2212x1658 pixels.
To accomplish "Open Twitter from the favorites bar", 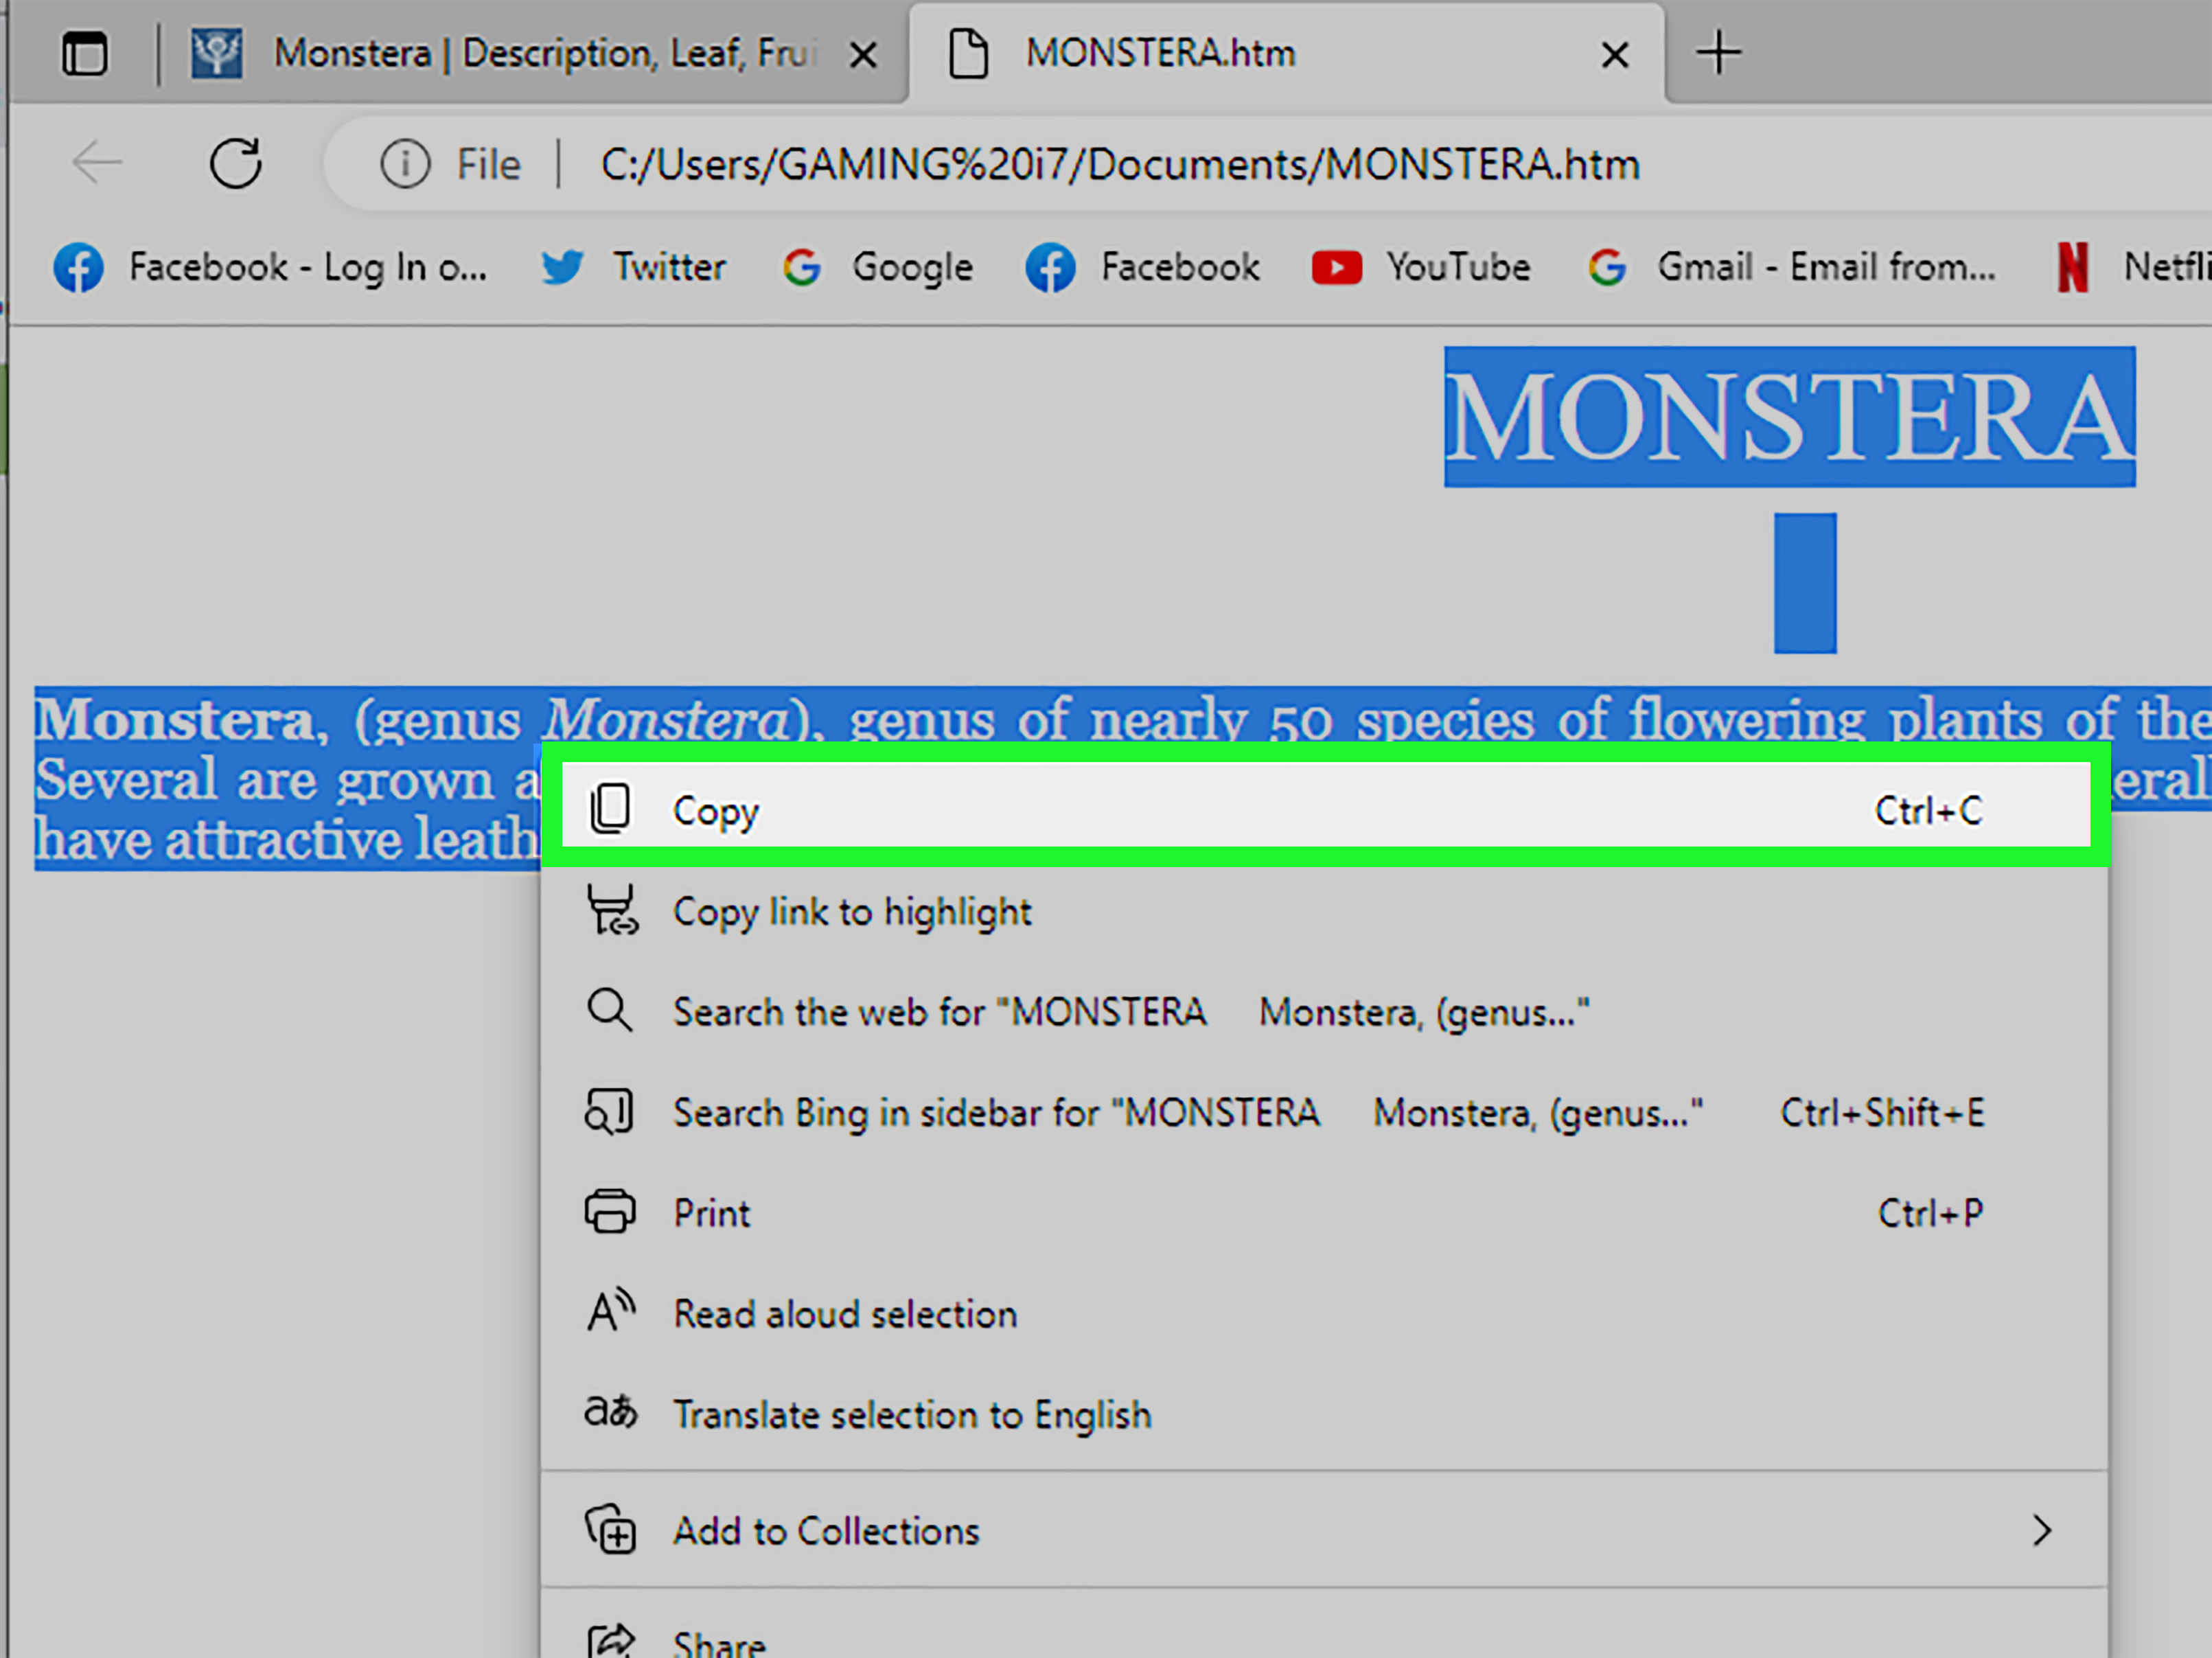I will pyautogui.click(x=634, y=267).
